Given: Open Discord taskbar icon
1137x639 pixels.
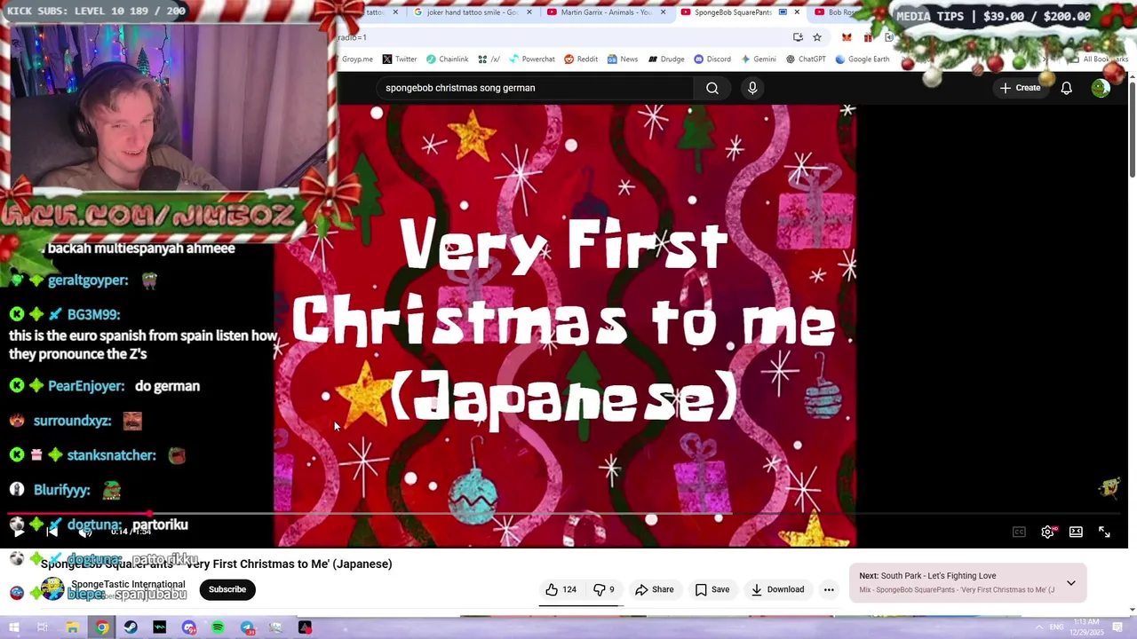Looking at the screenshot, I should tap(188, 627).
